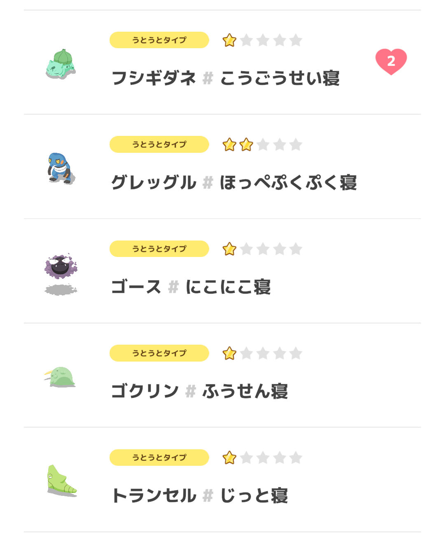Select the うとうとタイプ tag above グレッグル

159,144
